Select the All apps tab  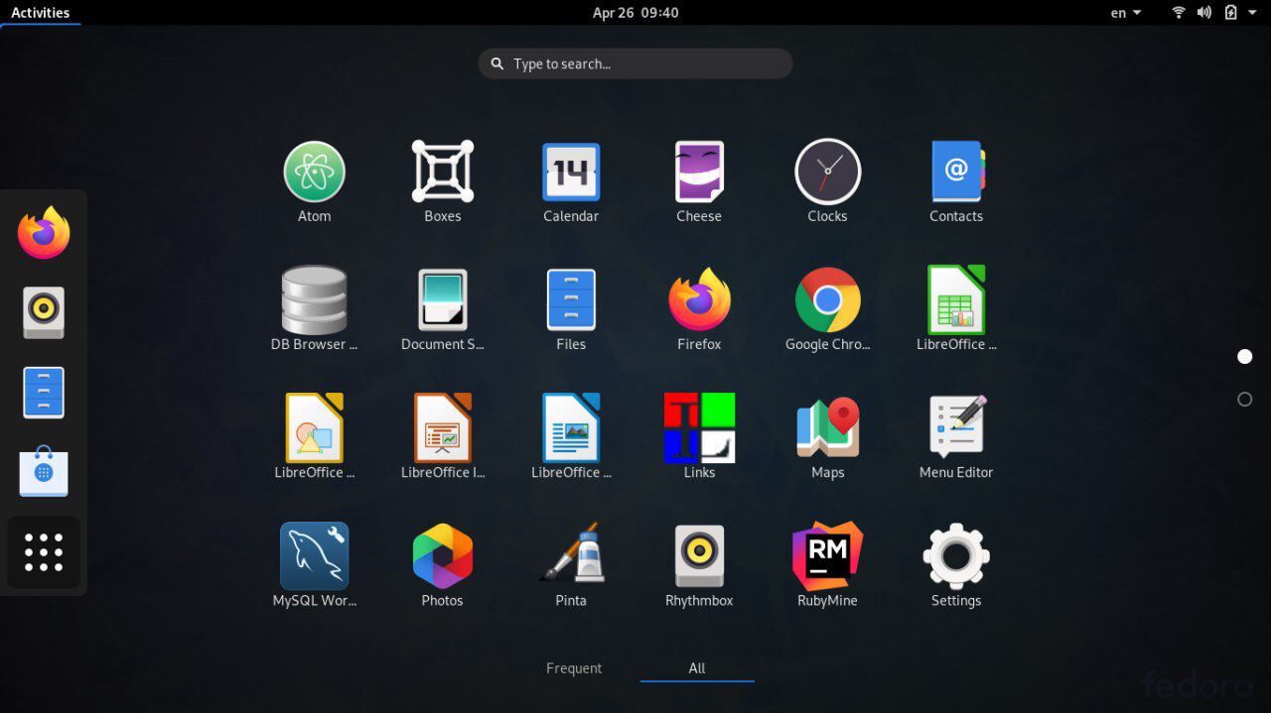click(697, 668)
